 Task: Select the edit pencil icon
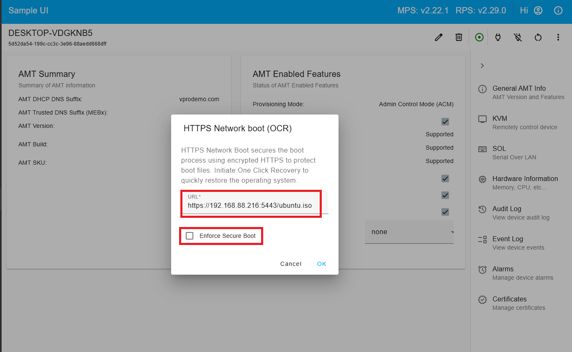[438, 37]
